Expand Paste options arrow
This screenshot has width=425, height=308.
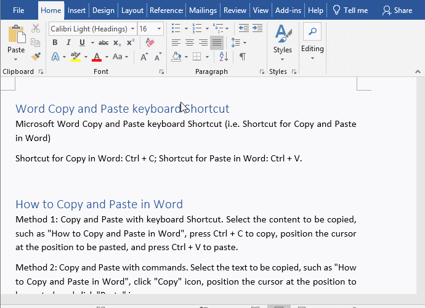(16, 59)
